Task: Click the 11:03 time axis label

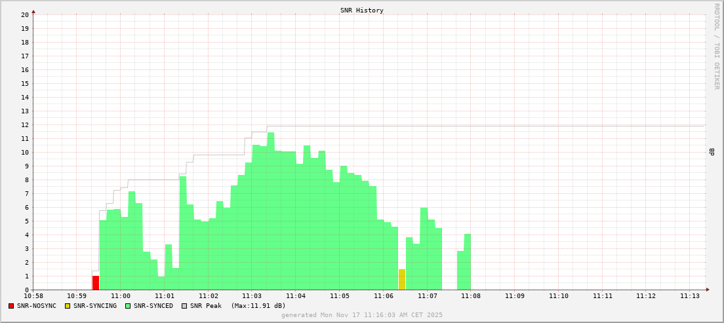Action: [x=252, y=297]
